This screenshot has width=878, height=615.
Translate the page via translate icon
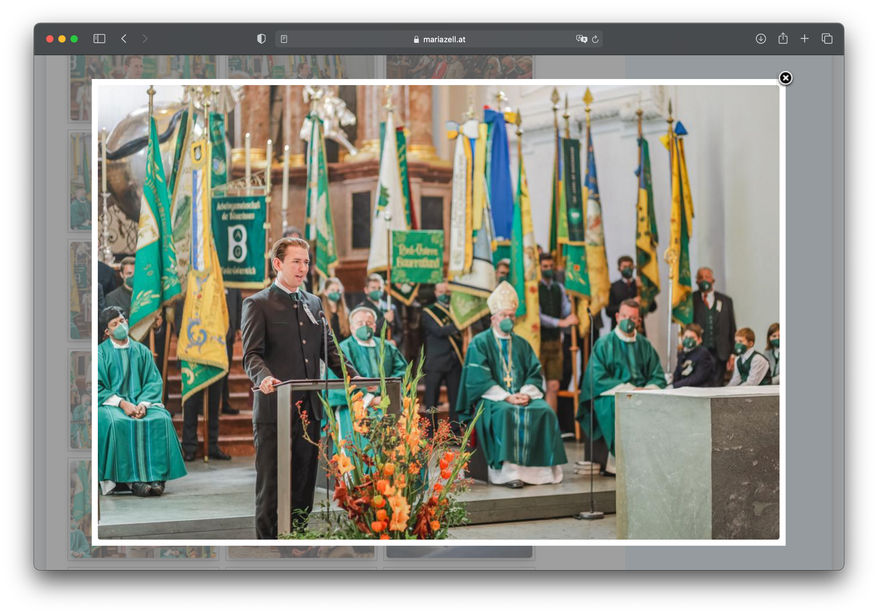tap(581, 39)
